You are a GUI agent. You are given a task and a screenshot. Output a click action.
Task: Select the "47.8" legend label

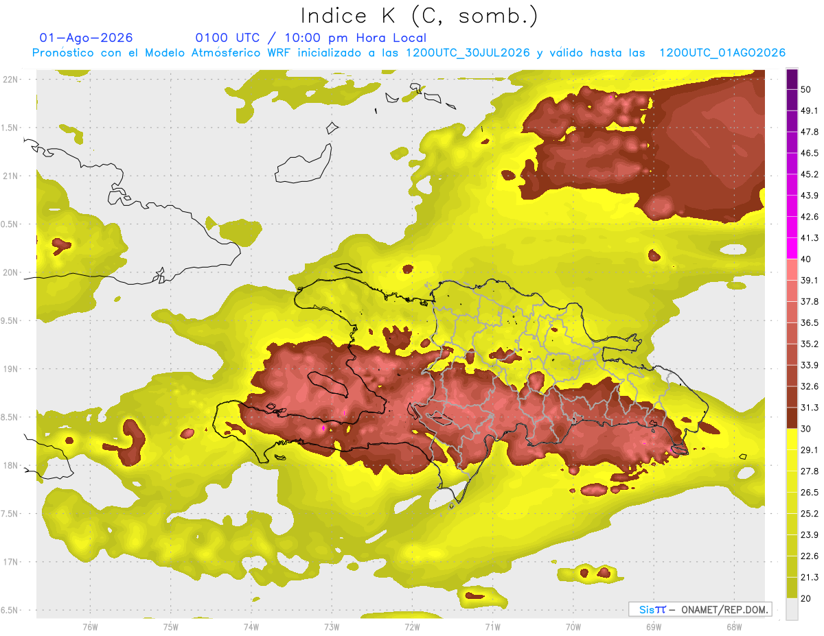[810, 132]
